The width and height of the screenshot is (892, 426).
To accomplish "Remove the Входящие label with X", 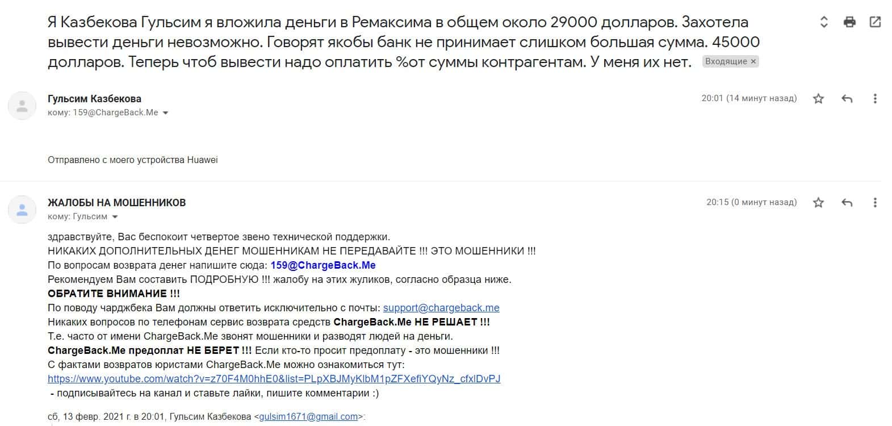I will pos(753,61).
